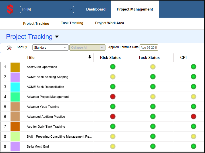Go to Project Work Area
The width and height of the screenshot is (205, 153).
click(x=109, y=23)
